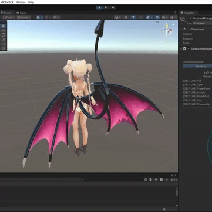Click the Position label in Transform
Image resolution: width=212 pixels, height=212 pixels.
(187, 34)
